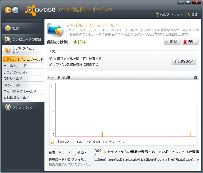Minimize the avast window

[181, 2]
